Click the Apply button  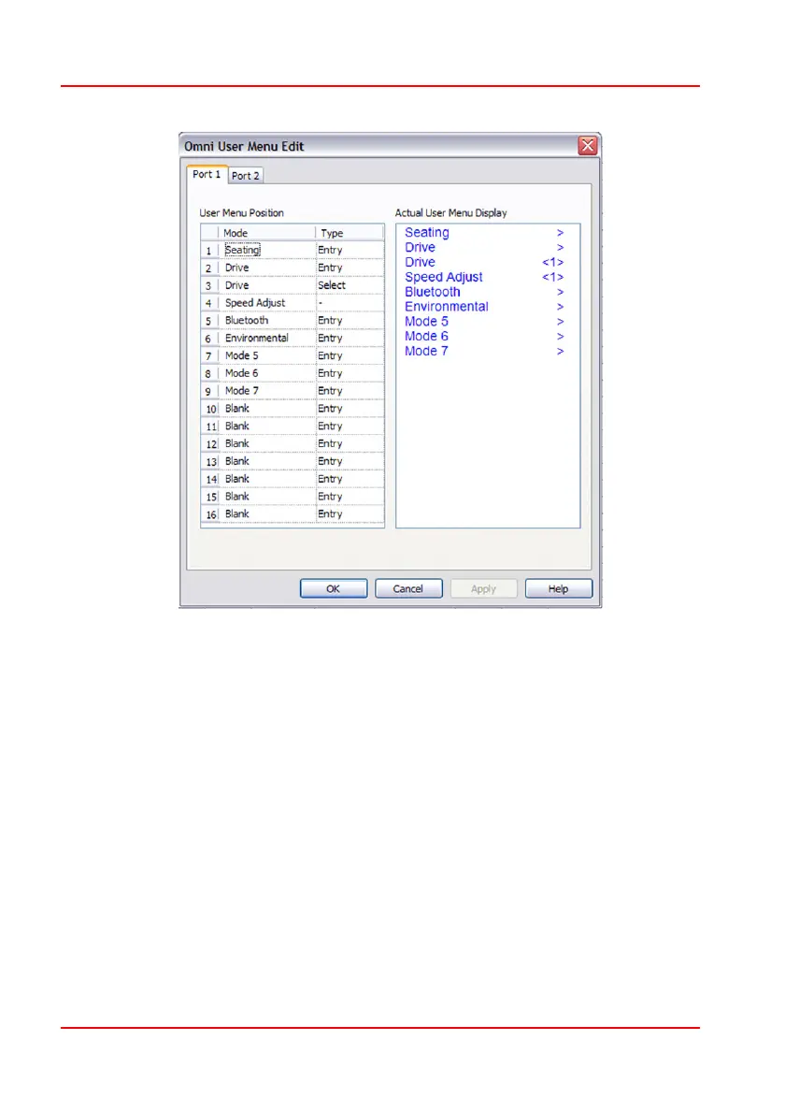(484, 588)
